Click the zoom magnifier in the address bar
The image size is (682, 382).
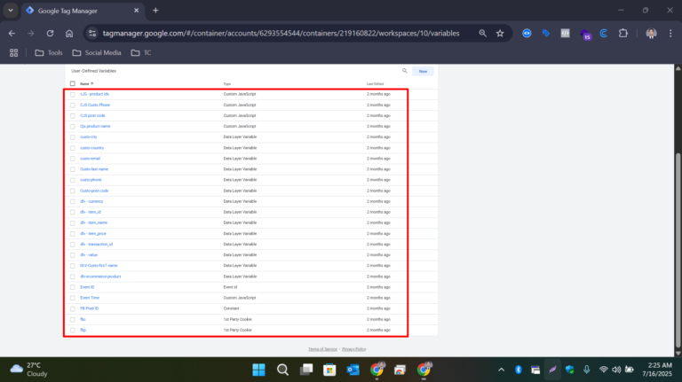click(x=482, y=33)
